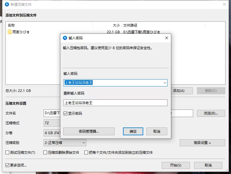This screenshot has width=231, height=174.
Task: Click the Bandizip logo in password dialog title
Action: tap(65, 38)
